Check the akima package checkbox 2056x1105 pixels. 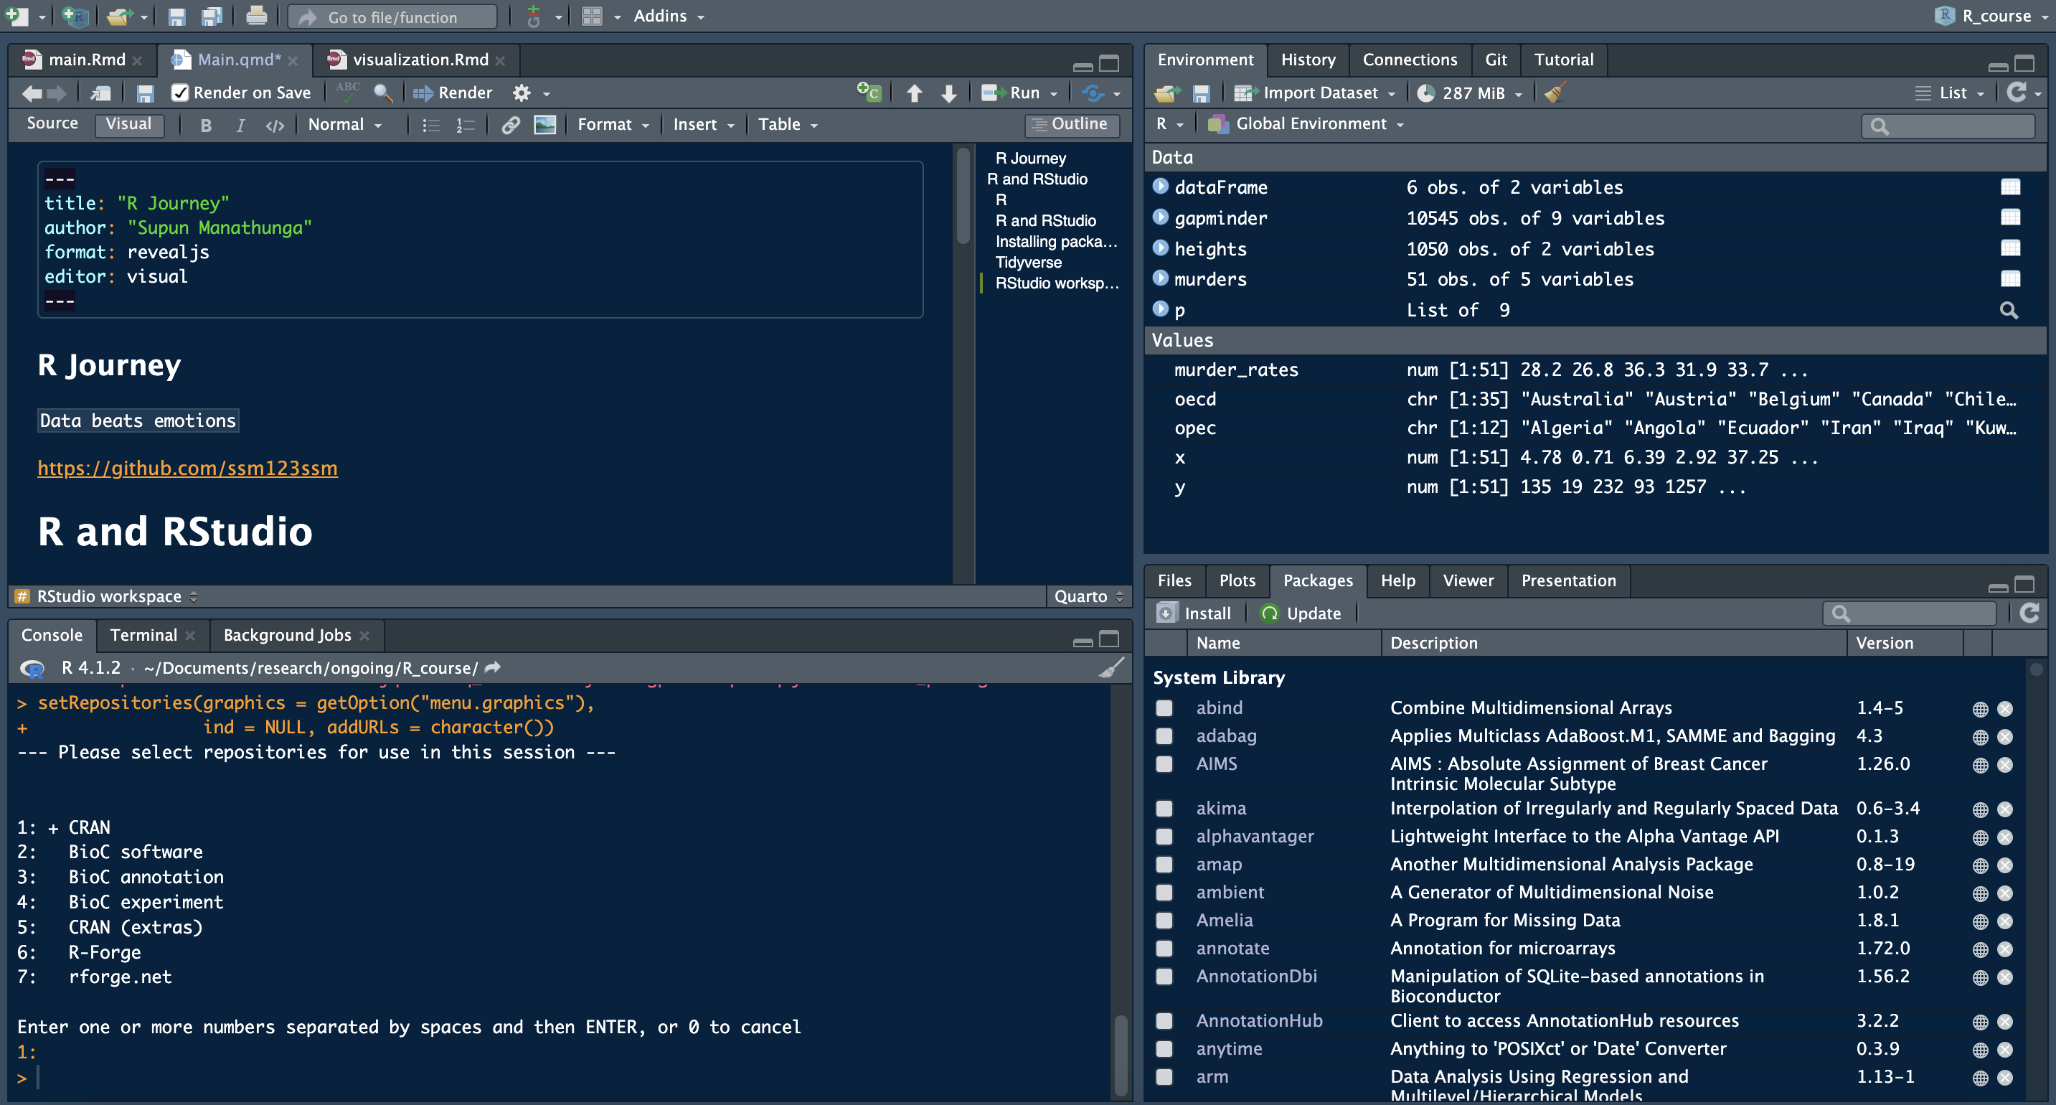1164,809
